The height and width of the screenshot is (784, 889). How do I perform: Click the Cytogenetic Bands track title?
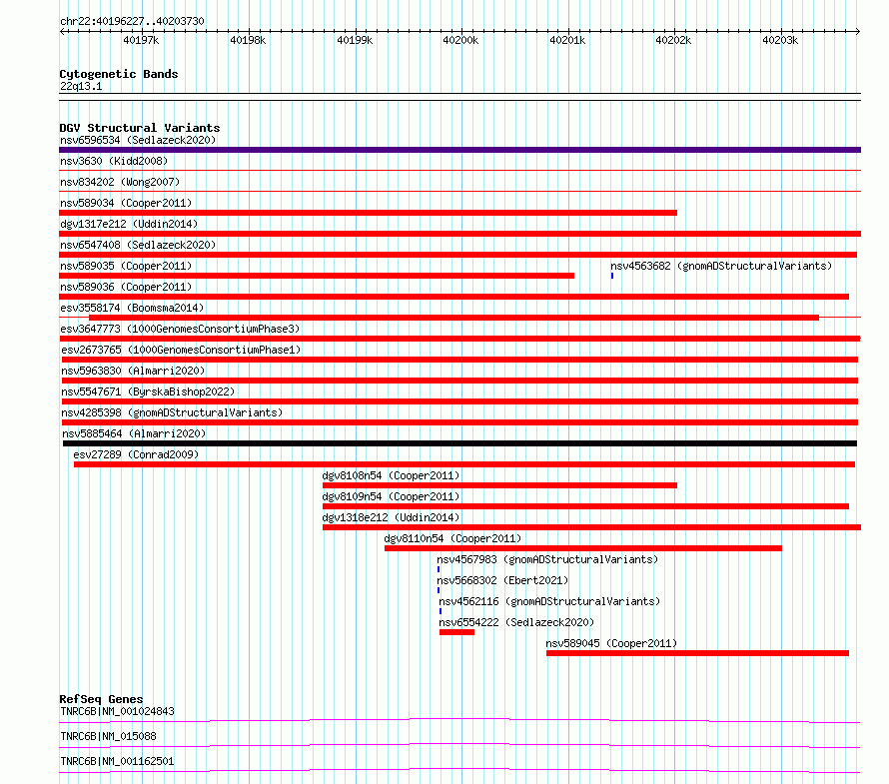coord(119,74)
